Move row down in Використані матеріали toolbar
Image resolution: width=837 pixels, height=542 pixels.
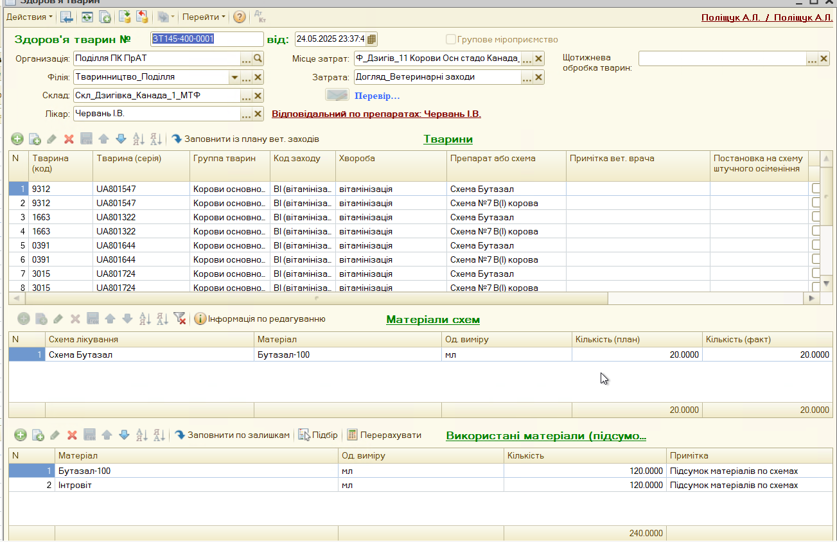pyautogui.click(x=123, y=435)
